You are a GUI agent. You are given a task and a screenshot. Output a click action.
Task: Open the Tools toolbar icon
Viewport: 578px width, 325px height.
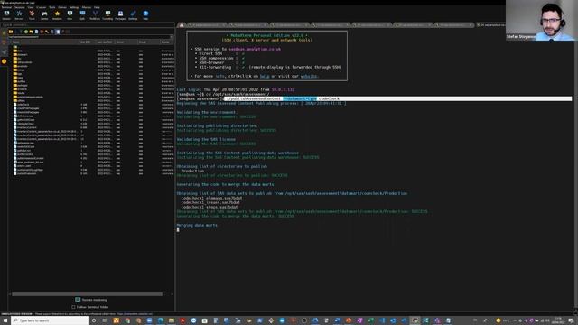click(32, 14)
